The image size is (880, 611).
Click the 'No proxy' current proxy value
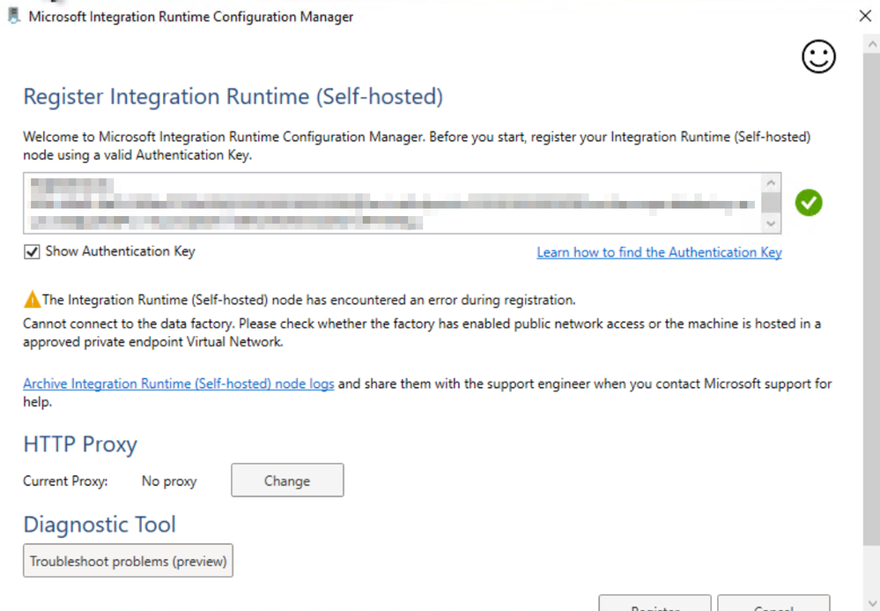tap(169, 481)
